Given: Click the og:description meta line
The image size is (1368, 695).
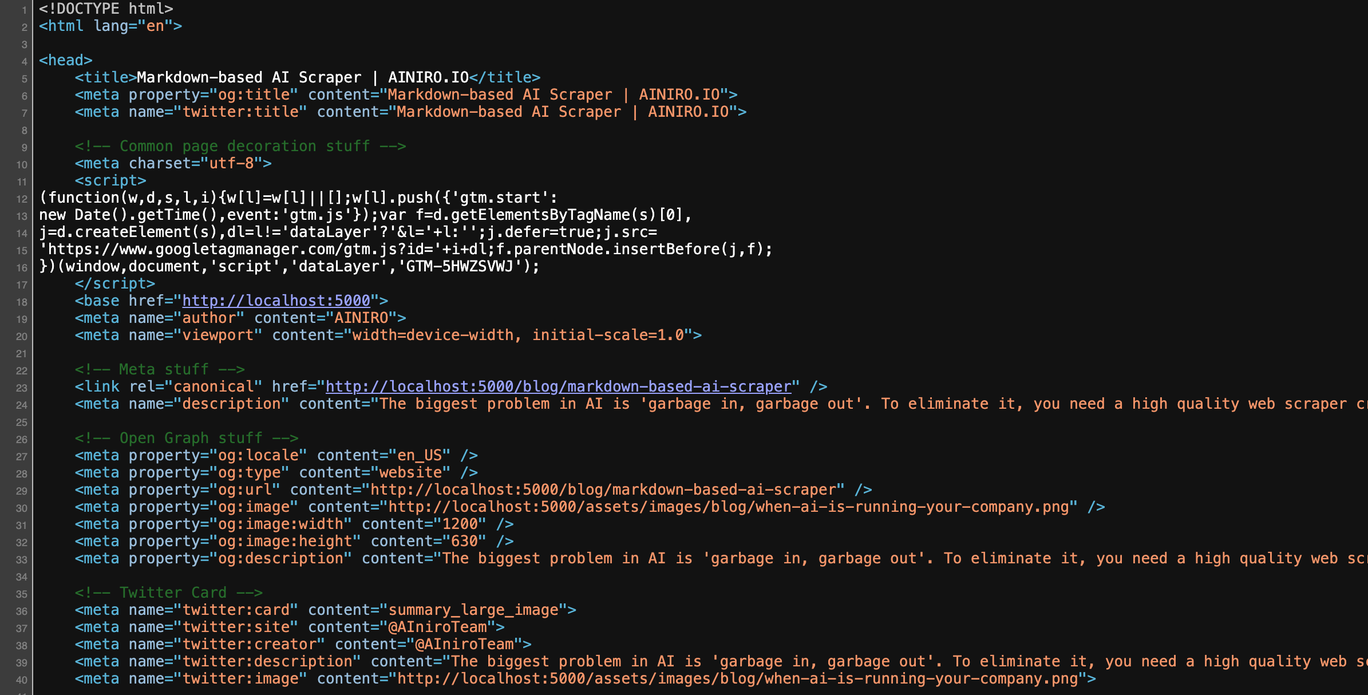Looking at the screenshot, I should tap(721, 558).
